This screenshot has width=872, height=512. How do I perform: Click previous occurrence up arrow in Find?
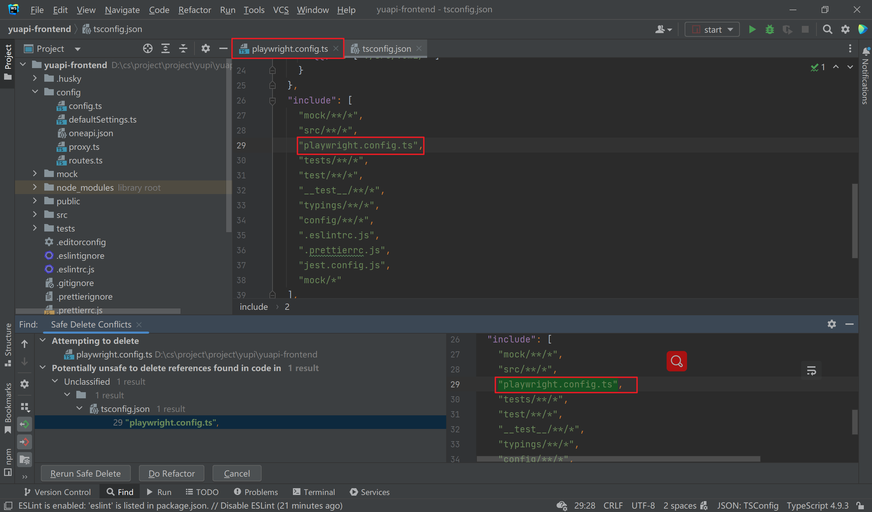click(x=25, y=344)
